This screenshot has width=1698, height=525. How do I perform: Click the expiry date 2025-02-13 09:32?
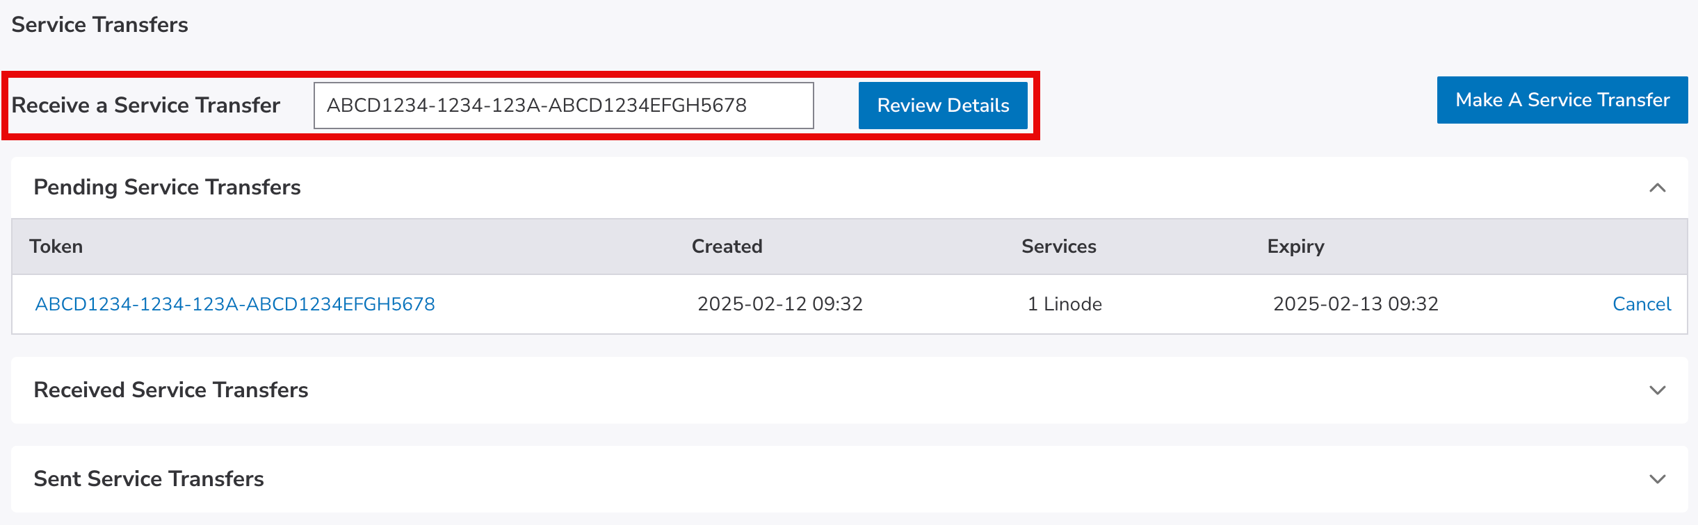pyautogui.click(x=1355, y=304)
